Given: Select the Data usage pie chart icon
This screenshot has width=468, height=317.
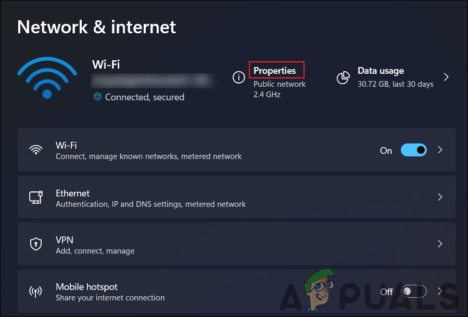Looking at the screenshot, I should (x=343, y=77).
